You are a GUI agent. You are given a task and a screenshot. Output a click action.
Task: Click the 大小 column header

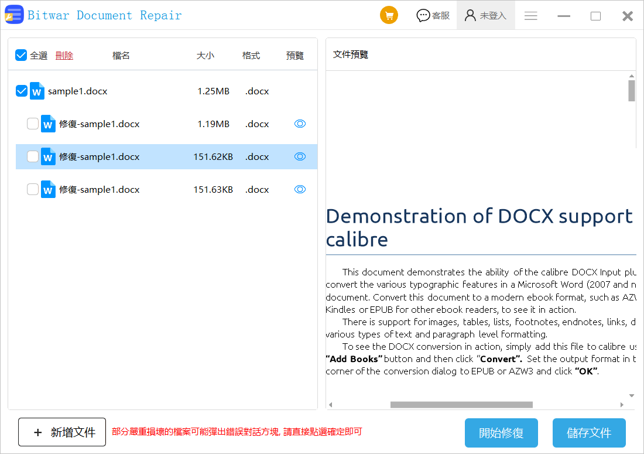point(205,56)
